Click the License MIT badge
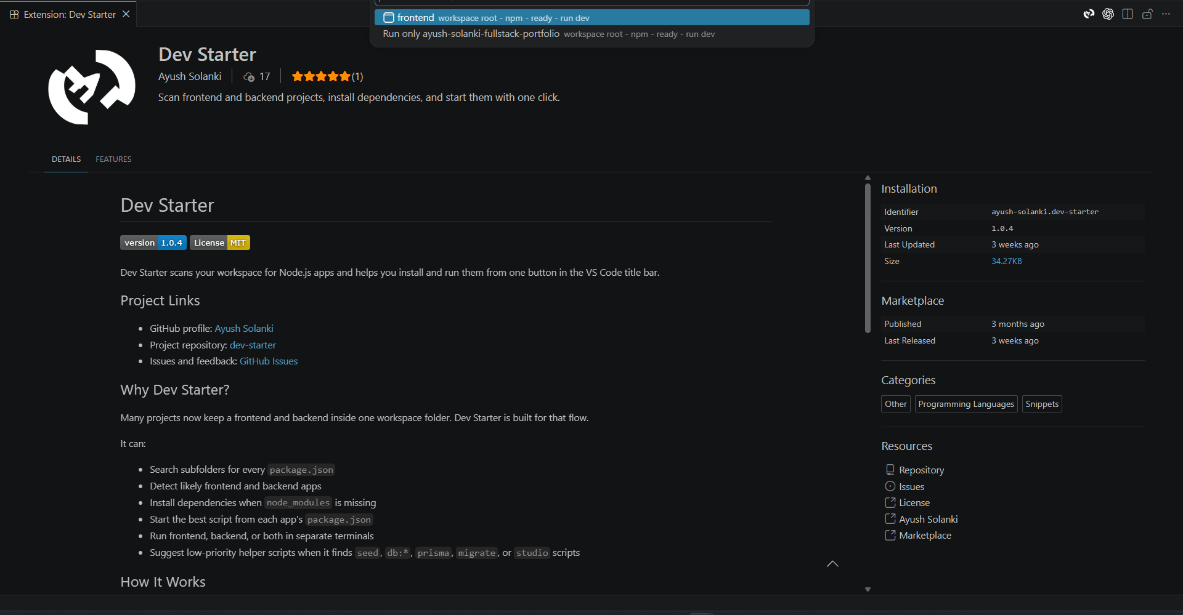1183x615 pixels. 220,243
